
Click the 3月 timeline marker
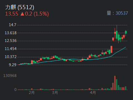point(55,92)
